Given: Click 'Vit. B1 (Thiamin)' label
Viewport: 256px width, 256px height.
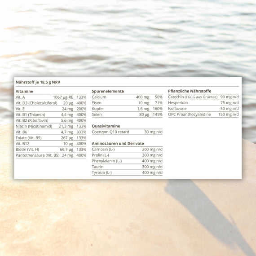Looking at the screenshot, I should [30, 115].
